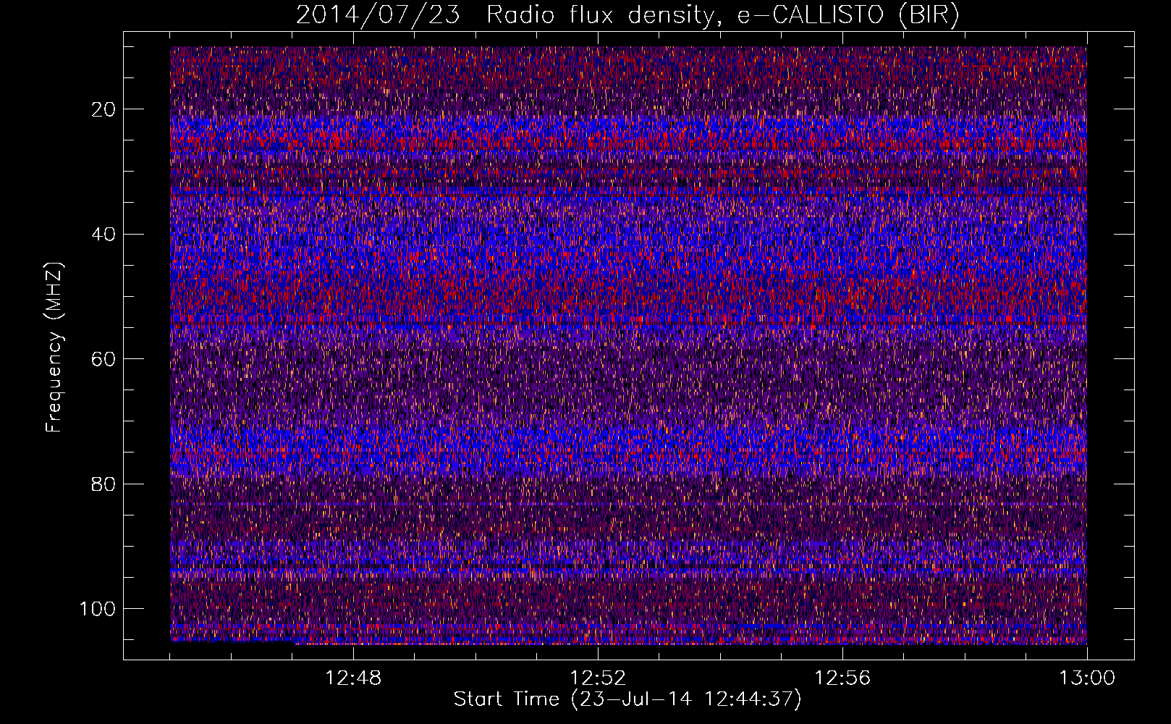Viewport: 1171px width, 724px height.
Task: Click the "40" frequency tick label
Action: pyautogui.click(x=104, y=234)
